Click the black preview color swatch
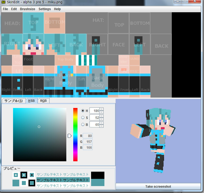 point(98,175)
